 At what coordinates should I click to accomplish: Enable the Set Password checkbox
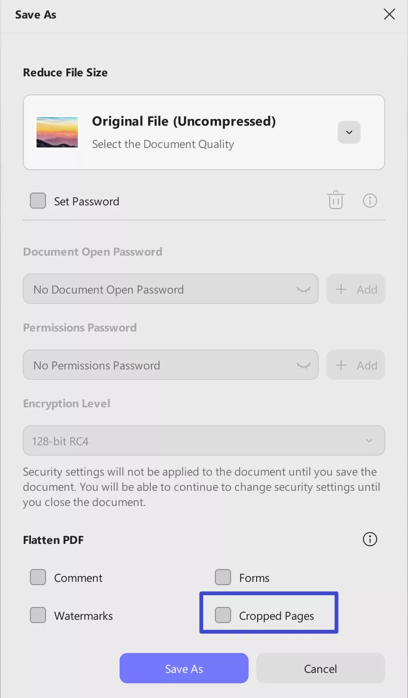[37, 201]
